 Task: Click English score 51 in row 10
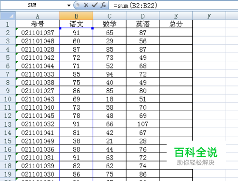[143, 99]
